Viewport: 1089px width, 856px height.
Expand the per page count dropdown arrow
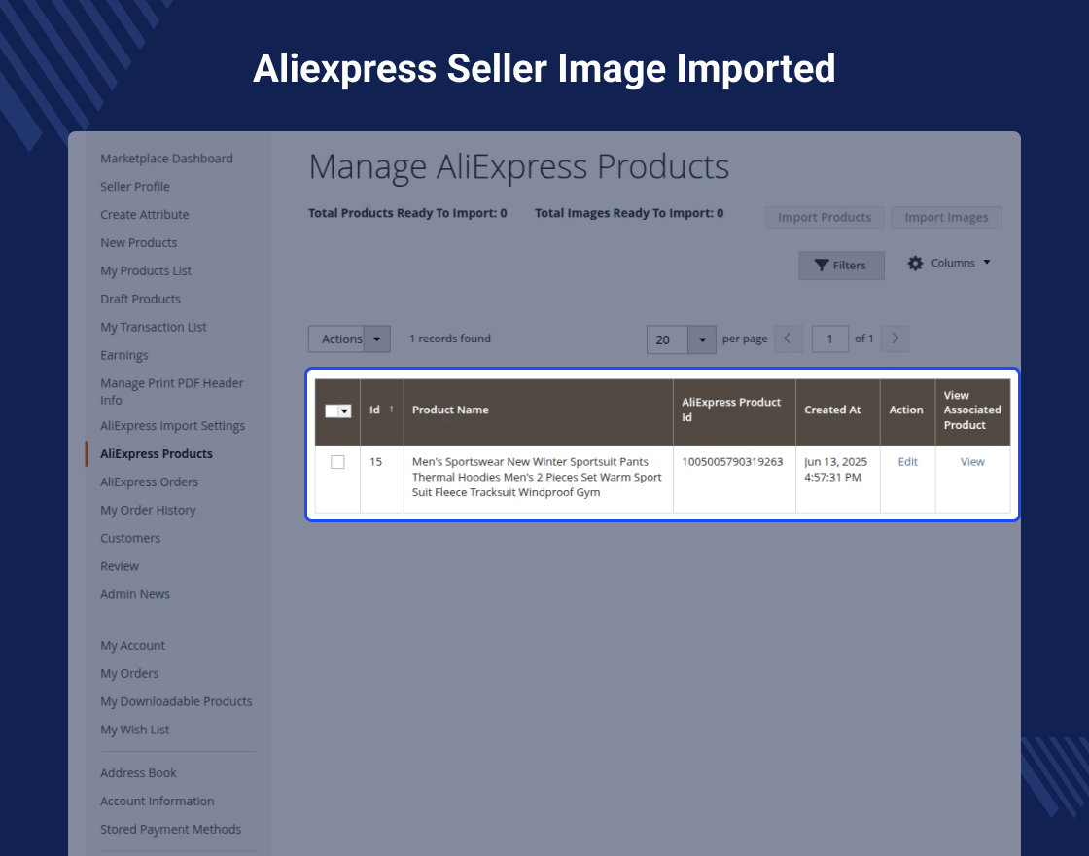click(x=702, y=339)
